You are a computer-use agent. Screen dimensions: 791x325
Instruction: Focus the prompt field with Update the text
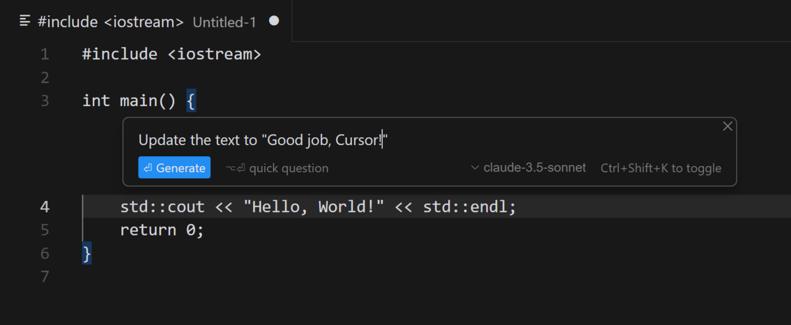point(262,140)
